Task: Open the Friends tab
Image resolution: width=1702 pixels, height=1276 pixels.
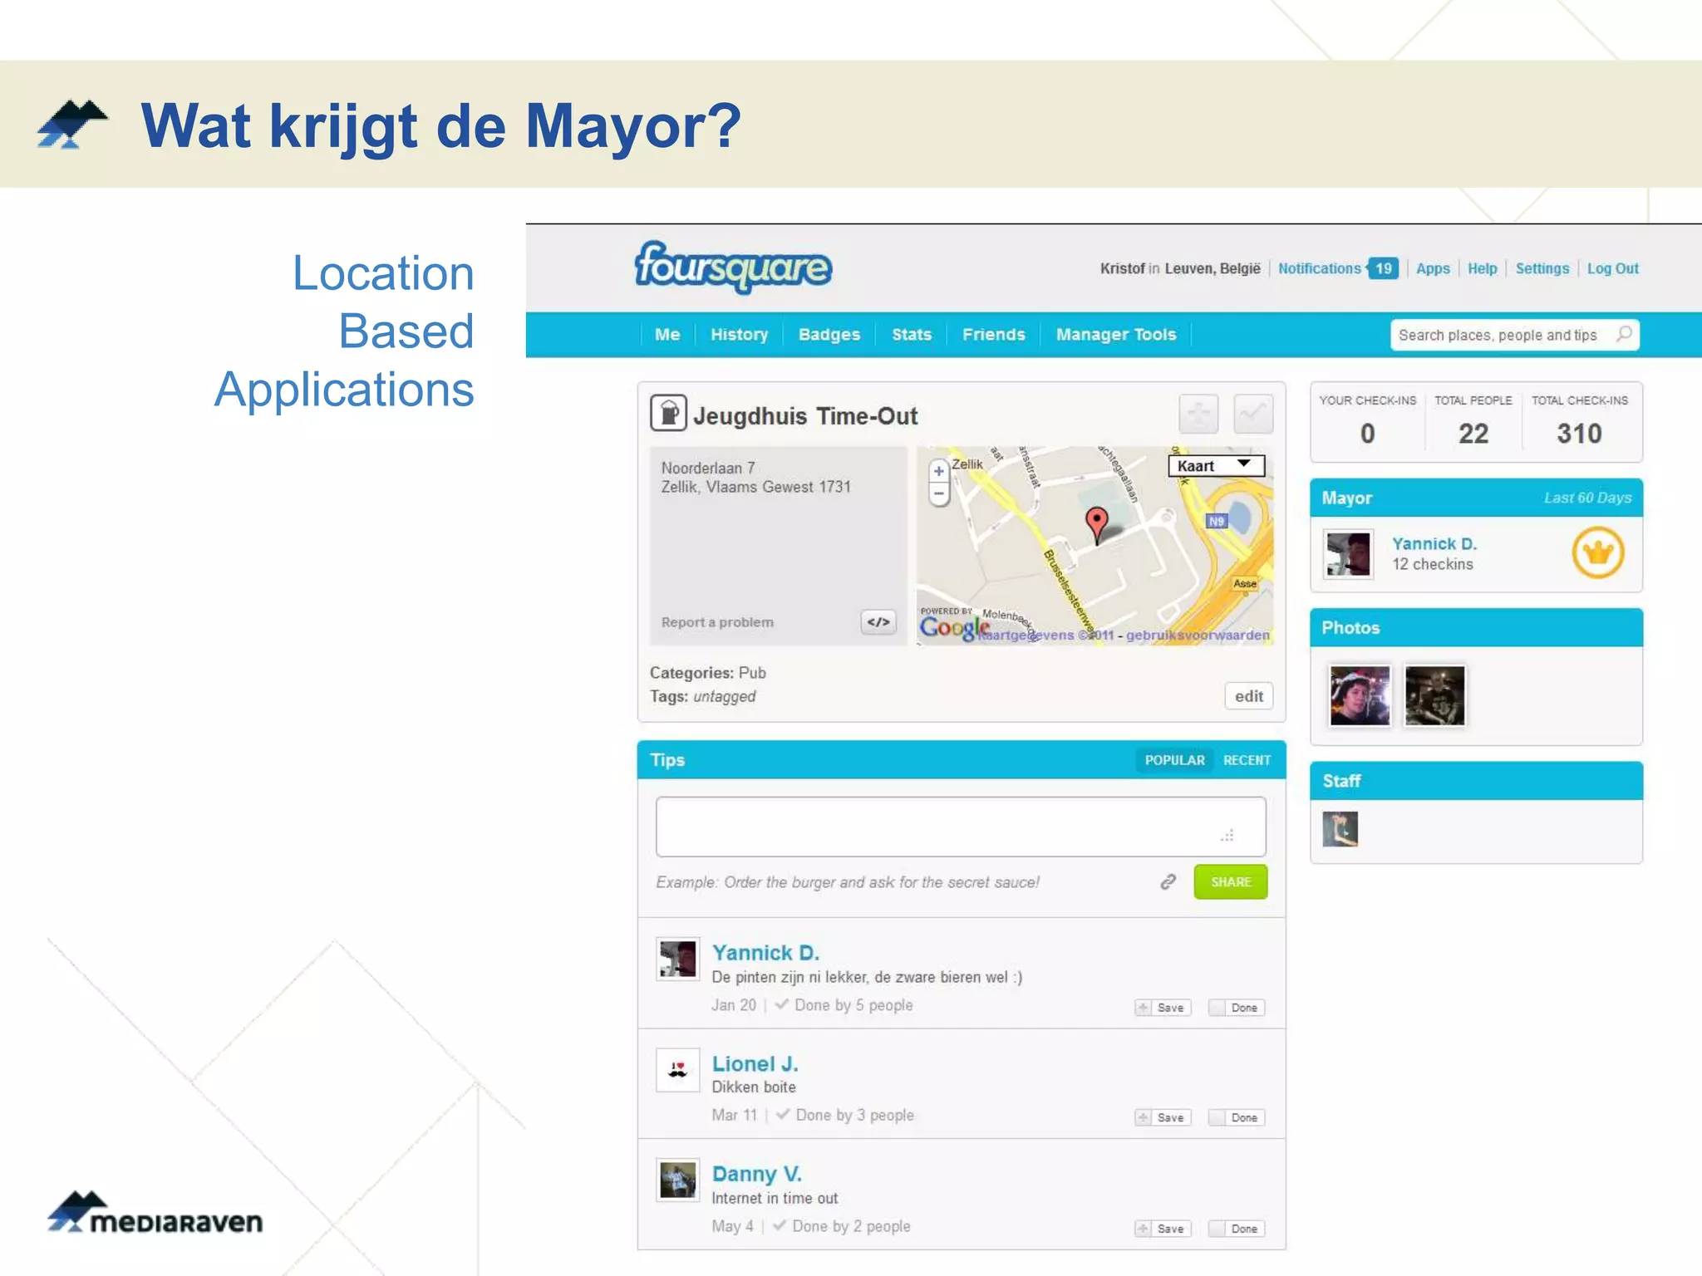Action: [x=993, y=334]
